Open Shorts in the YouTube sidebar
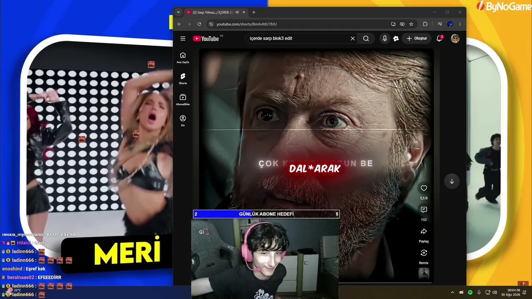This screenshot has width=532, height=299. 183,78
